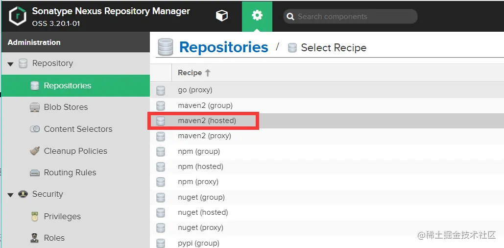Click the Security officer icon
Screen dimensions: 504x248
click(23, 194)
